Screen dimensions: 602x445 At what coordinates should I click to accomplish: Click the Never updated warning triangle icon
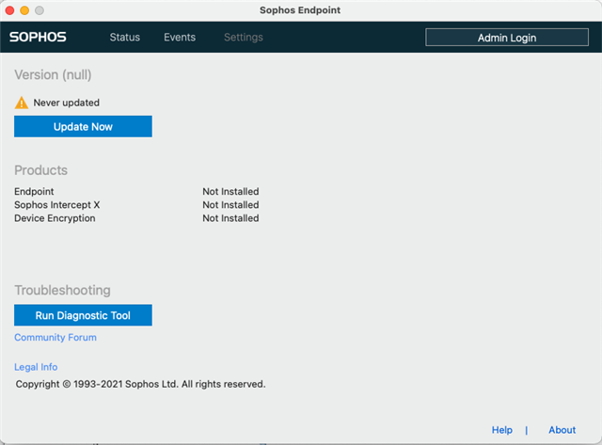[22, 103]
